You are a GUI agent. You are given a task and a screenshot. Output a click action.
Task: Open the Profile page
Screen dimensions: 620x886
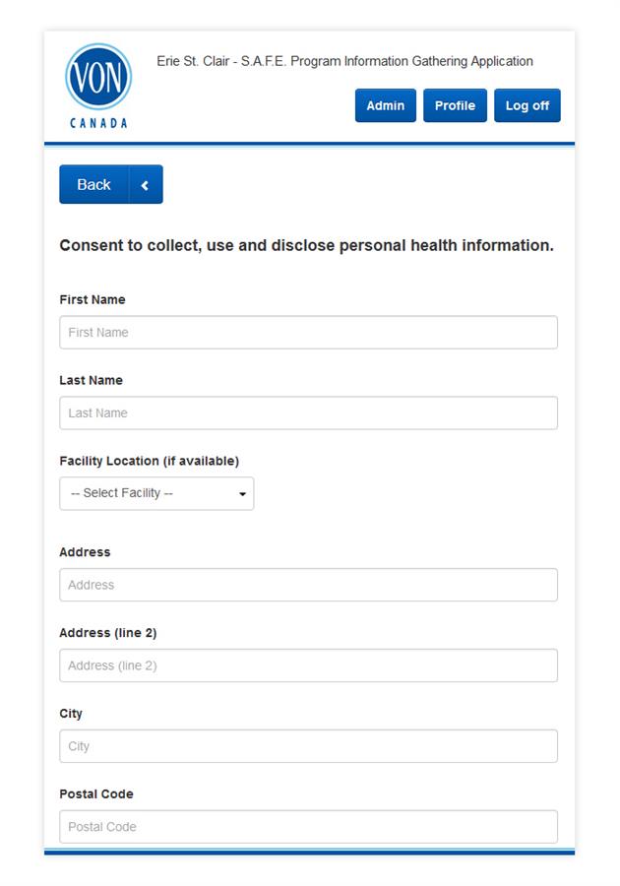coord(455,105)
